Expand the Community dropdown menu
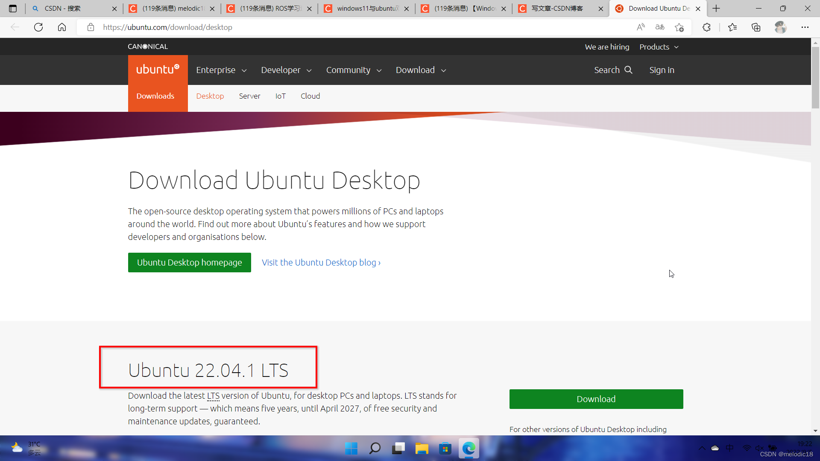The image size is (820, 461). click(354, 70)
